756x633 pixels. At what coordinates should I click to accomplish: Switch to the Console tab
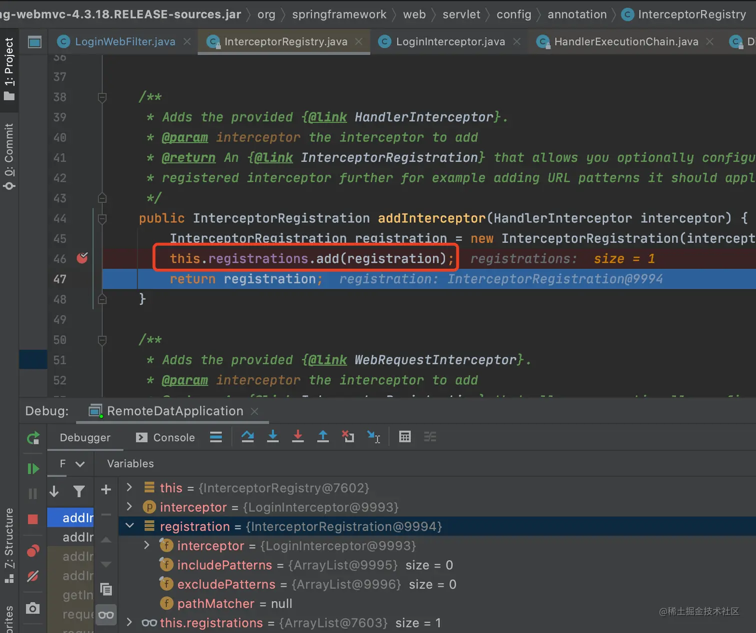pos(166,438)
